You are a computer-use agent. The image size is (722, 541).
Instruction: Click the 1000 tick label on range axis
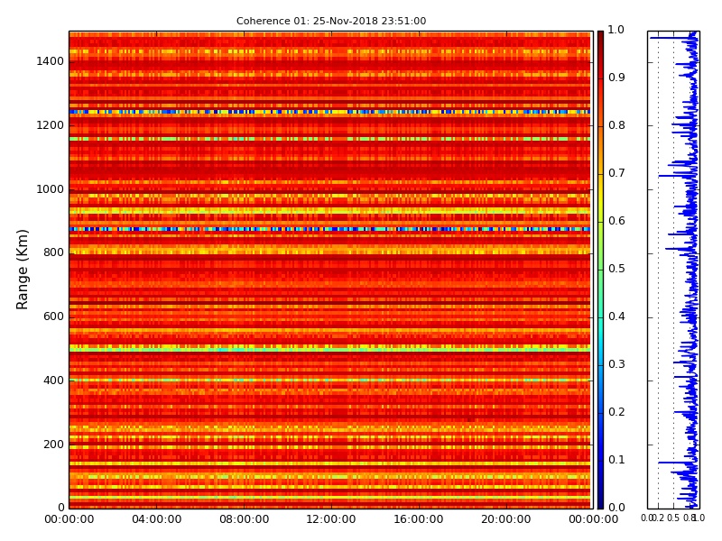click(x=51, y=189)
